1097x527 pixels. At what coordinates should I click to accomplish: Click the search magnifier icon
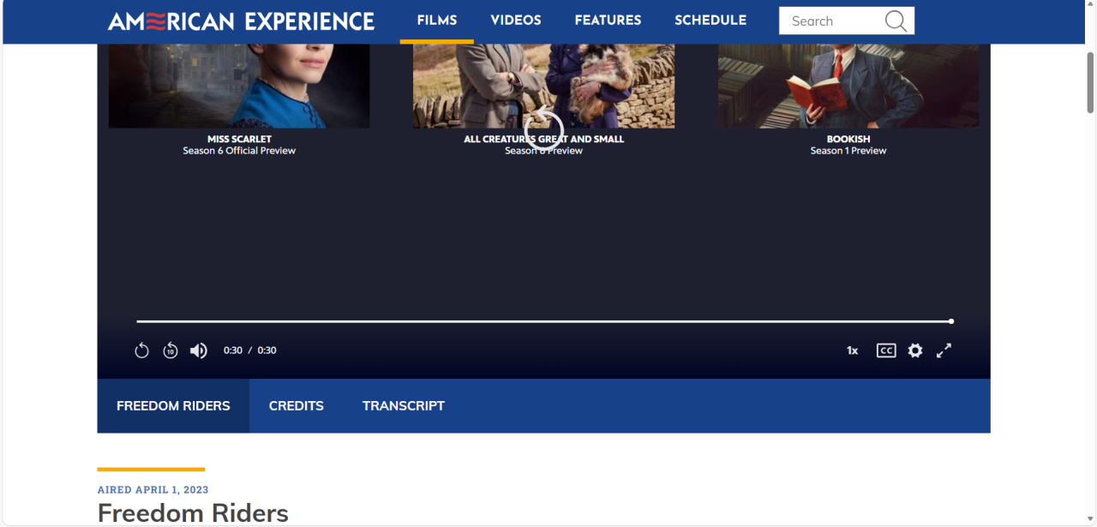tap(896, 21)
